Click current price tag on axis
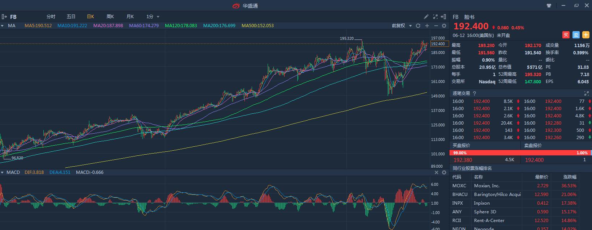This screenshot has width=592, height=230. click(x=439, y=44)
